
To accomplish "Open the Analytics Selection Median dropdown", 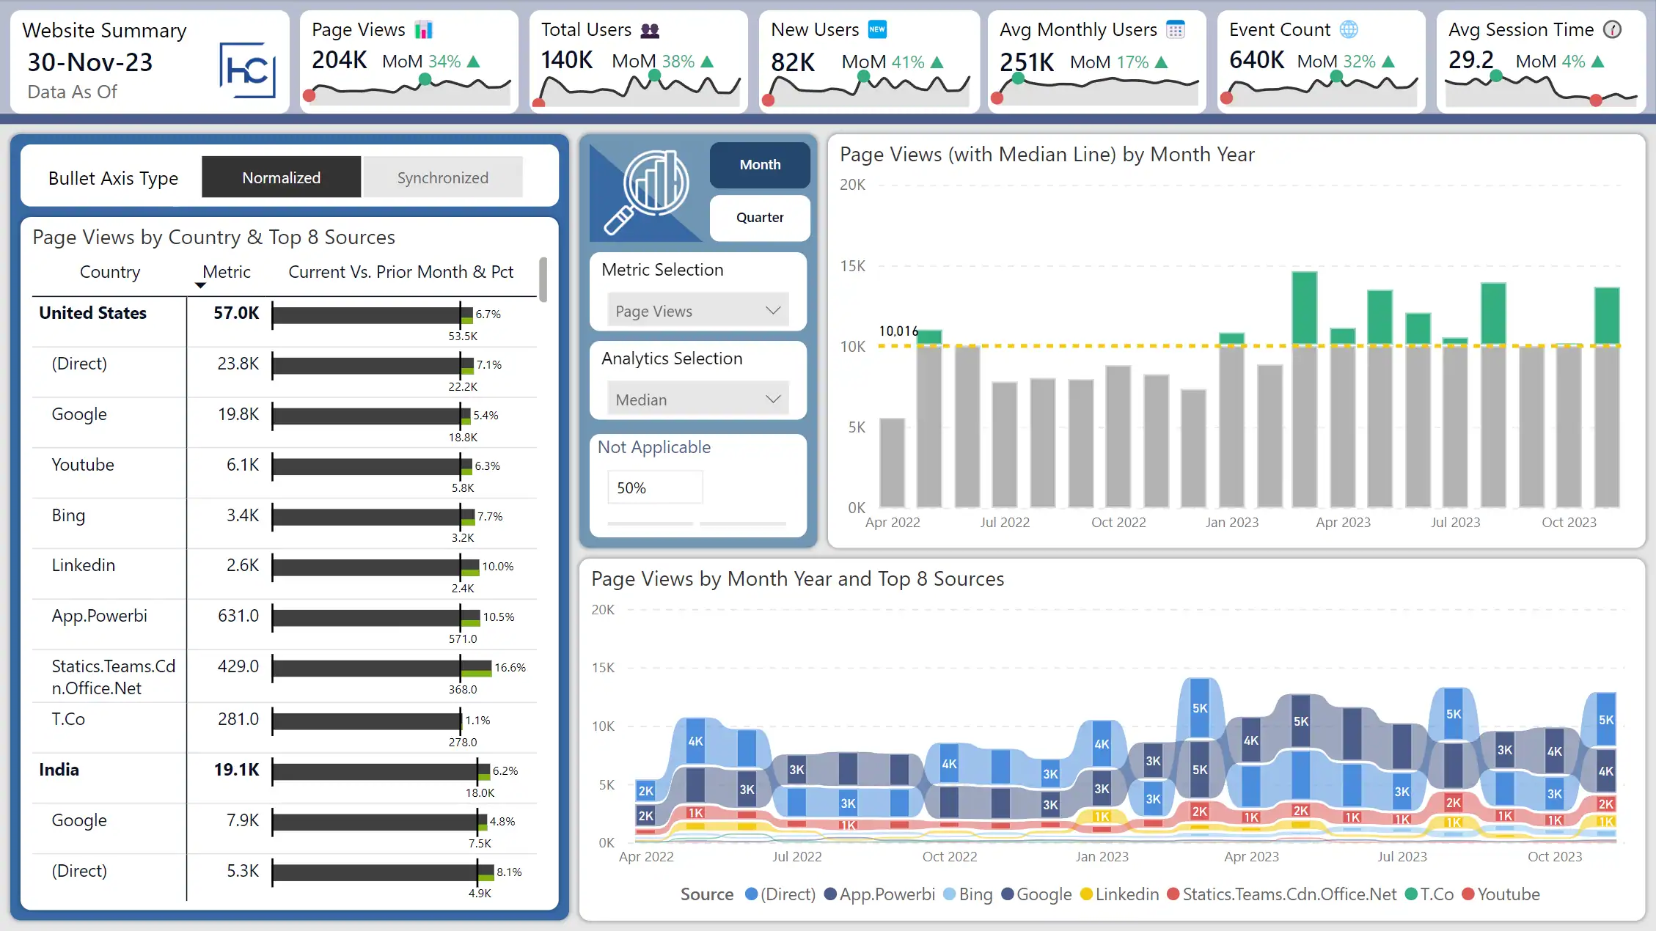I will pos(697,400).
